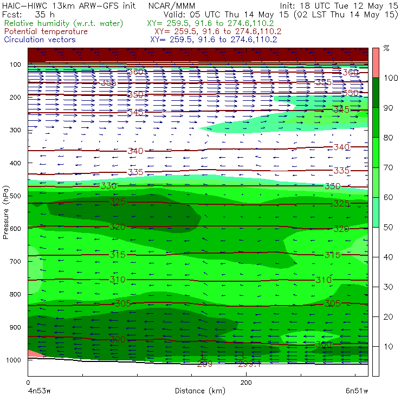Click the "70" colorbar label
This screenshot has width=401, height=401.
[x=388, y=167]
